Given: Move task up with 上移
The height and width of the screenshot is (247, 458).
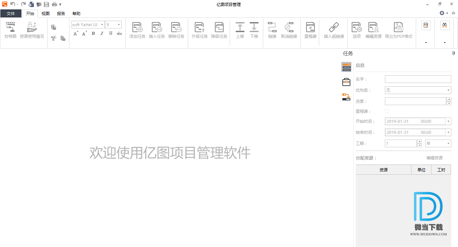Looking at the screenshot, I should pyautogui.click(x=240, y=30).
